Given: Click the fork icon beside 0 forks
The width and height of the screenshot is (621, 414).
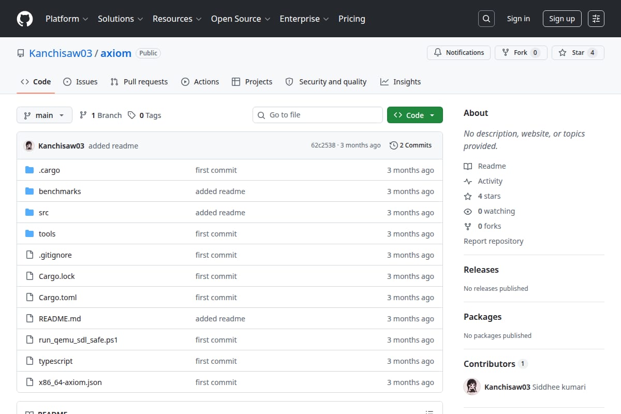Looking at the screenshot, I should pos(468,226).
